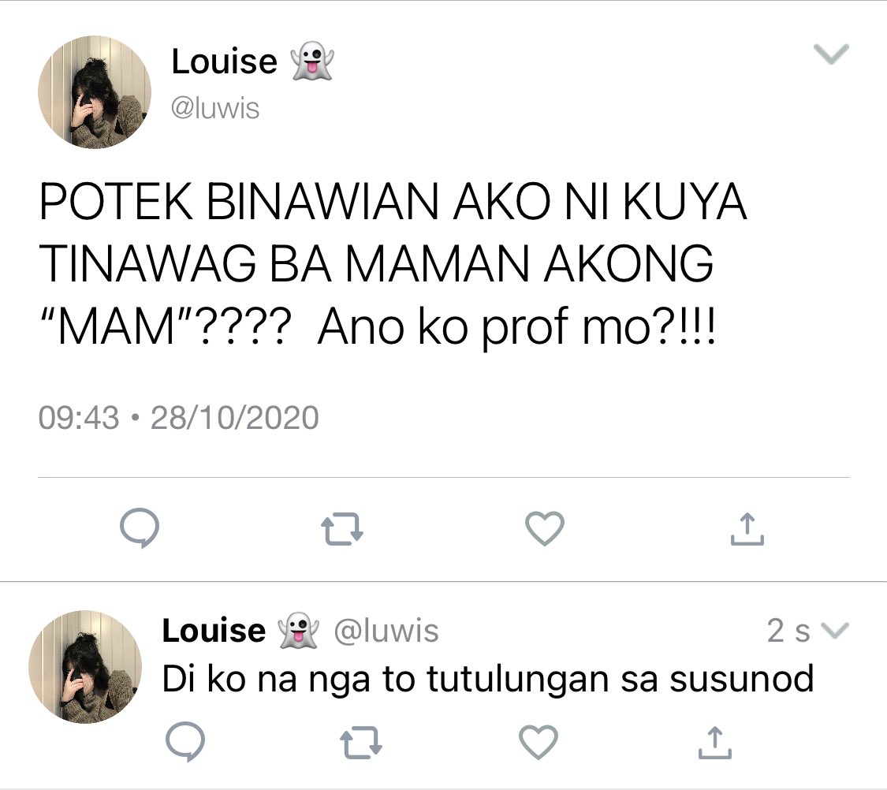Image resolution: width=887 pixels, height=790 pixels.
Task: Like the 'Di ko na nga' reply tweet
Action: [538, 741]
